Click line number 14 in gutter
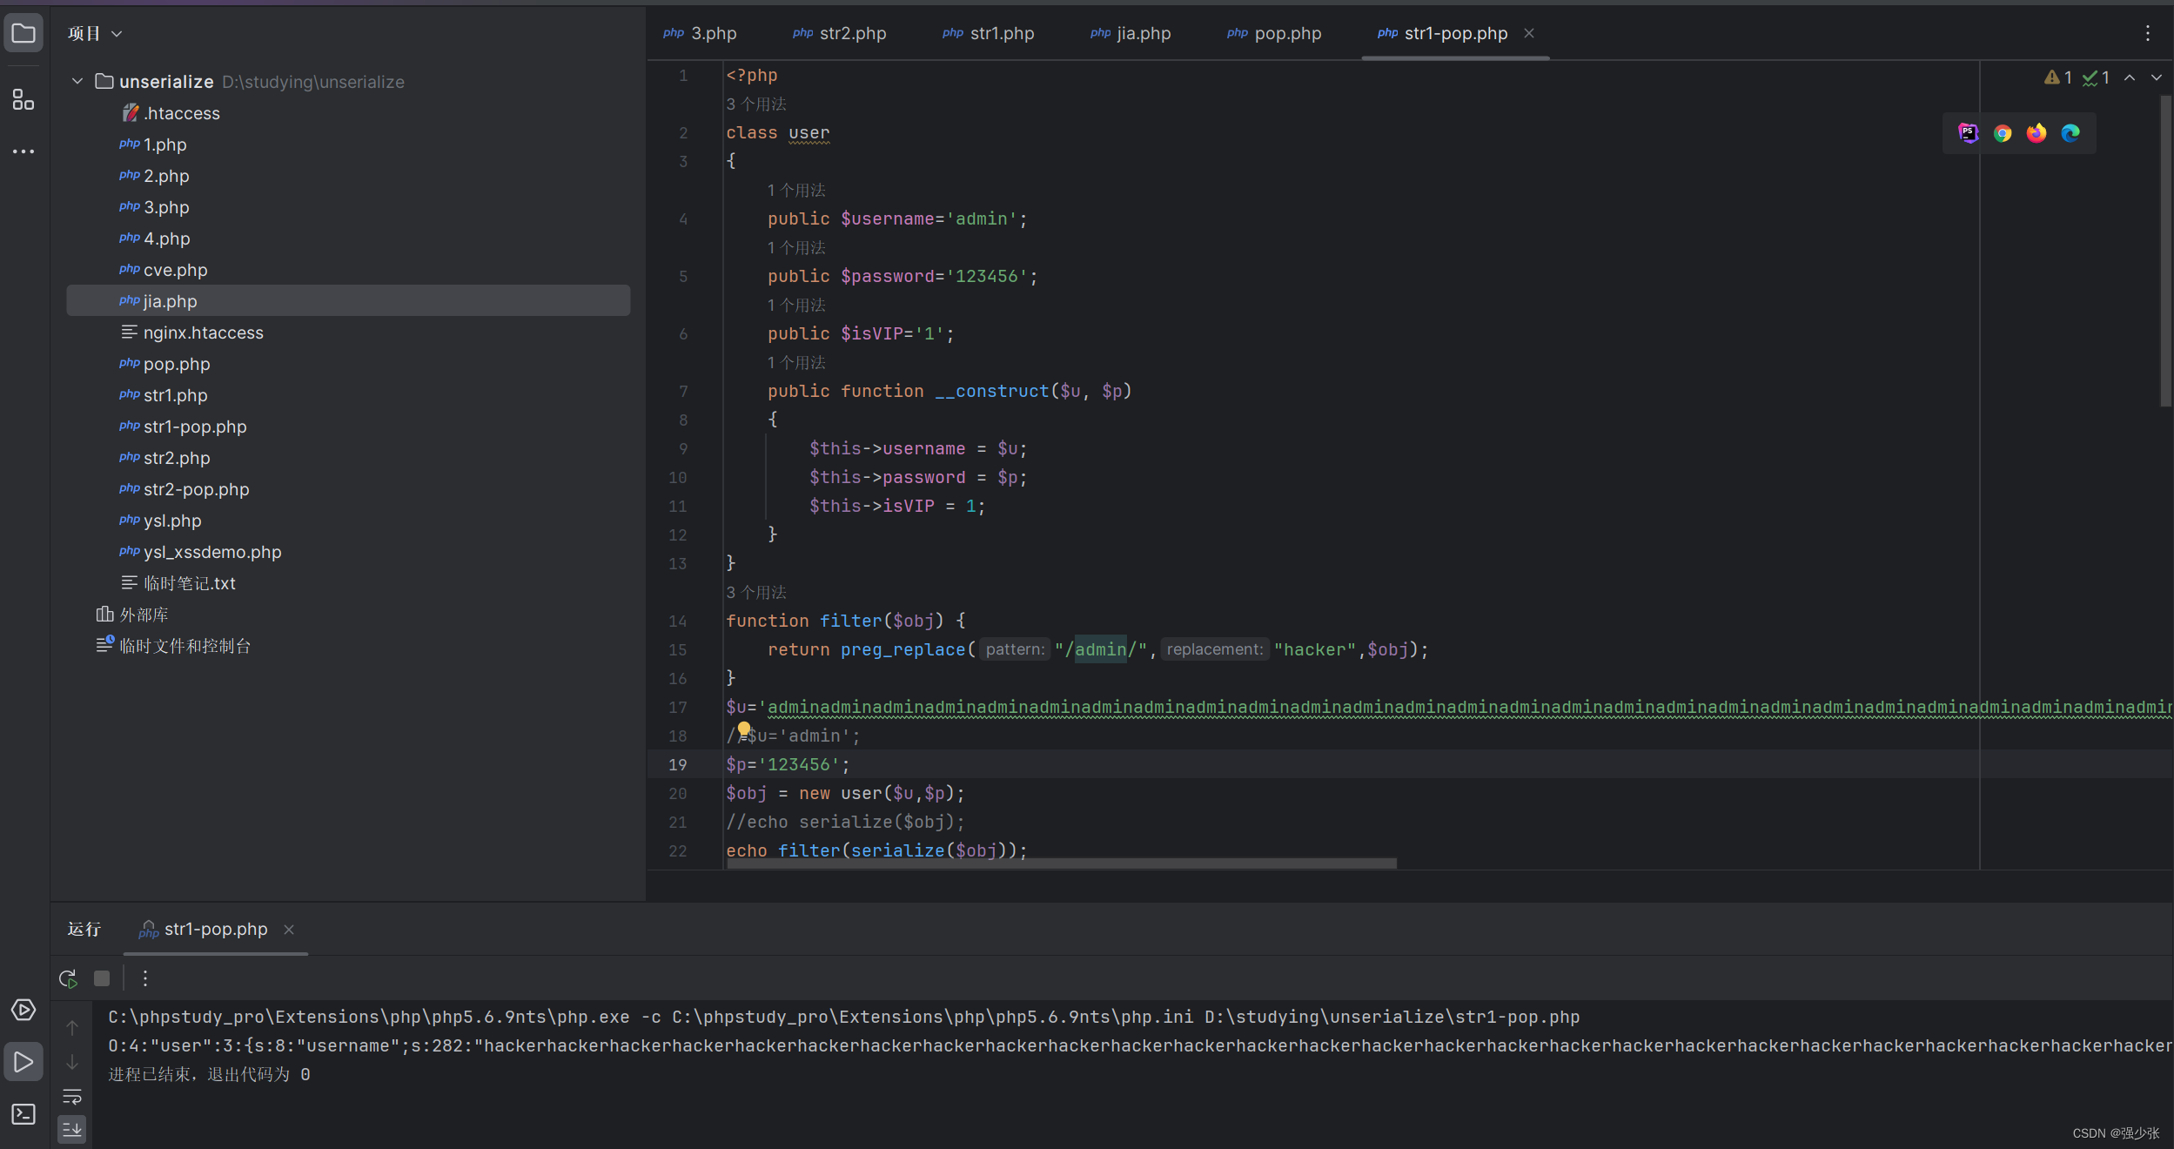 tap(677, 621)
